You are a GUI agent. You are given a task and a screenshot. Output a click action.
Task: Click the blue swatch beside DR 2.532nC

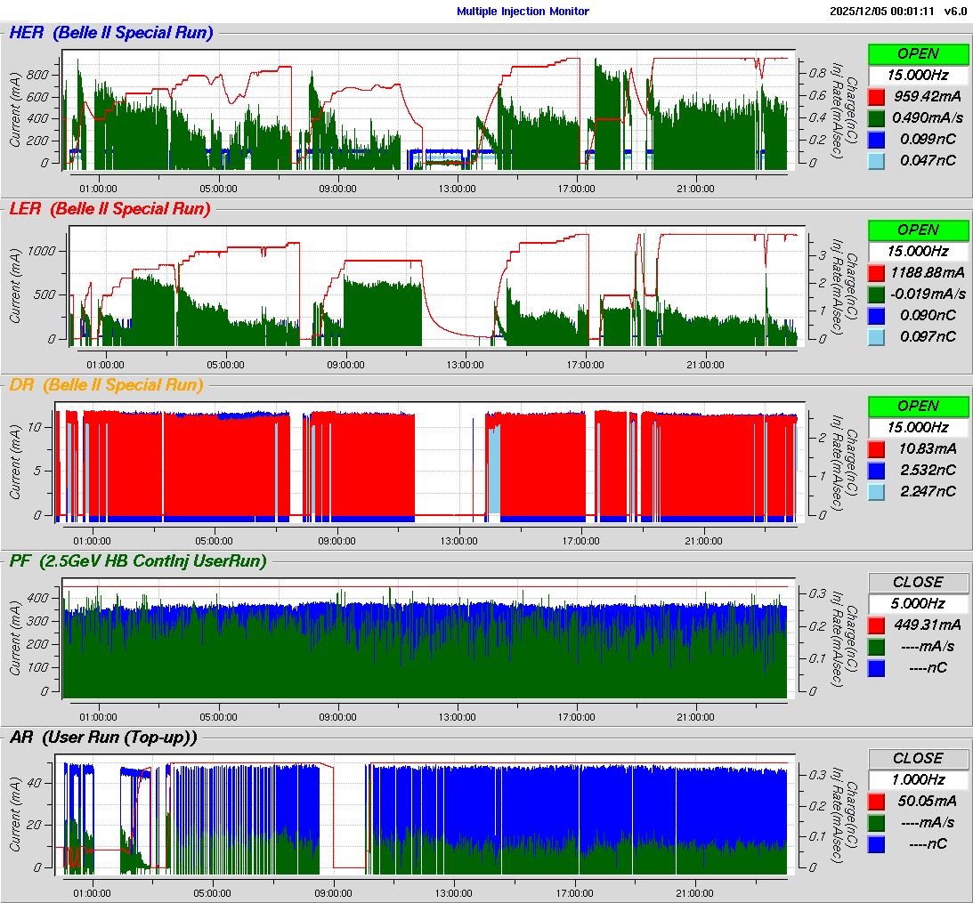pyautogui.click(x=877, y=470)
